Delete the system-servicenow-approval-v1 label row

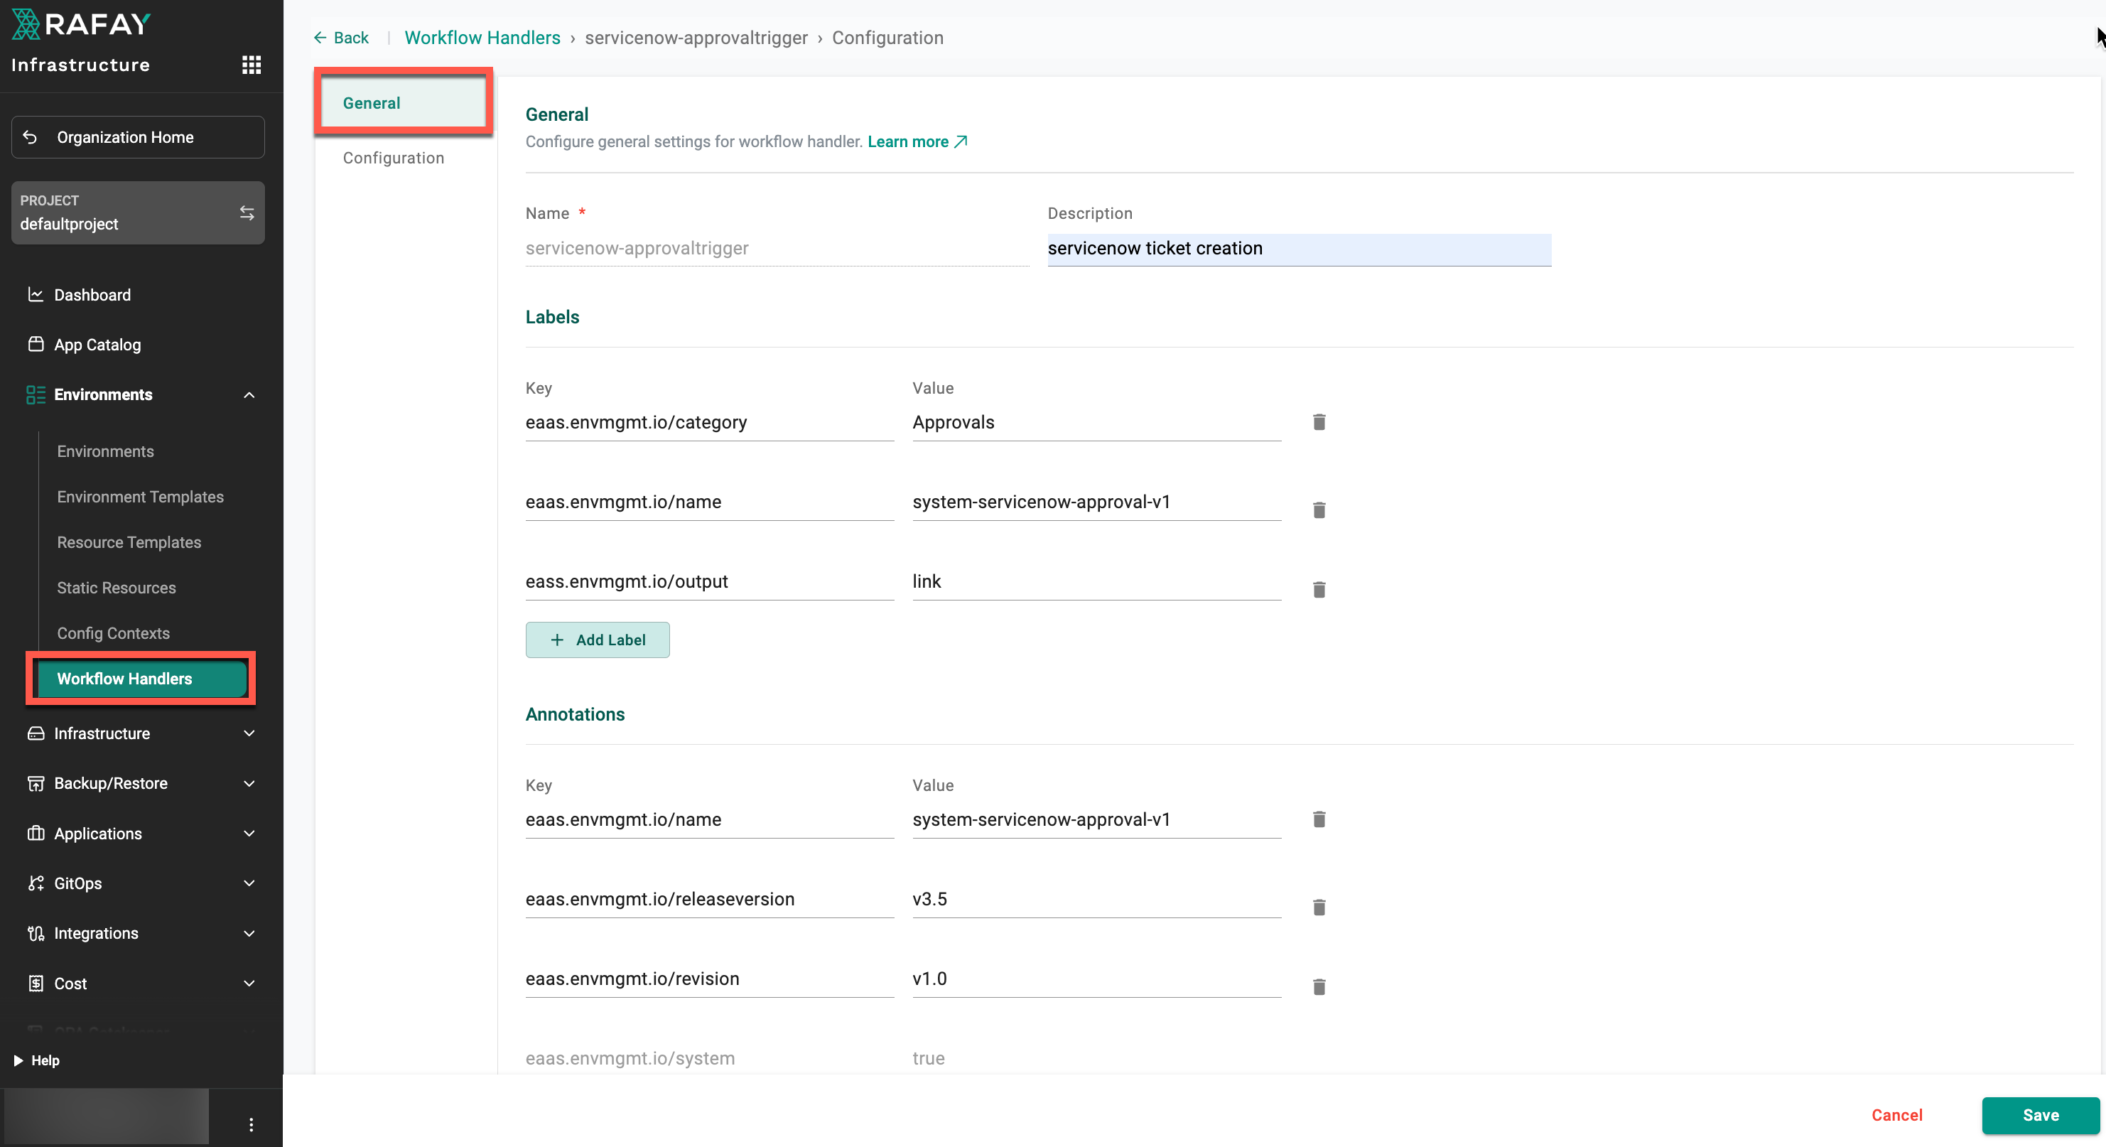[x=1319, y=510]
